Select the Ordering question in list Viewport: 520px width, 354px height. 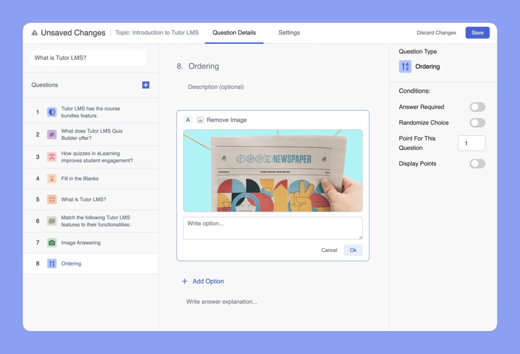click(x=90, y=264)
